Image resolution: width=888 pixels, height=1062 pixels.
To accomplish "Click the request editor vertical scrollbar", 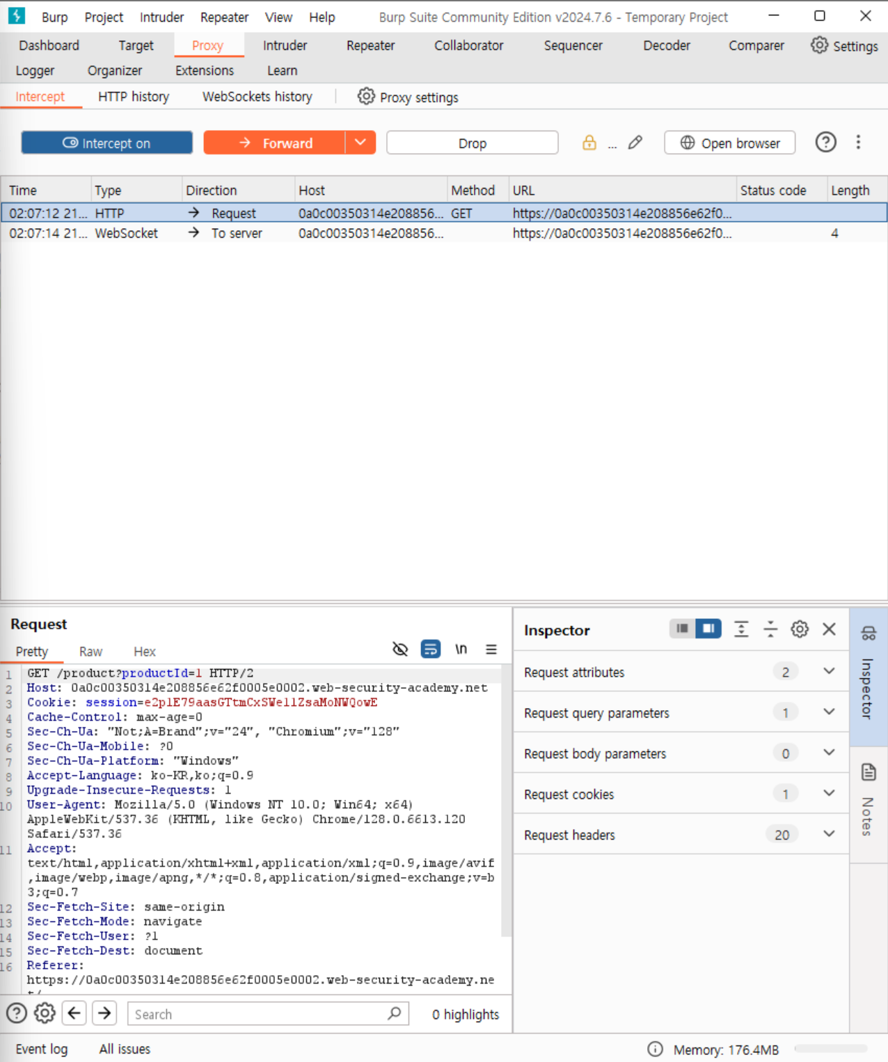I will (x=506, y=800).
